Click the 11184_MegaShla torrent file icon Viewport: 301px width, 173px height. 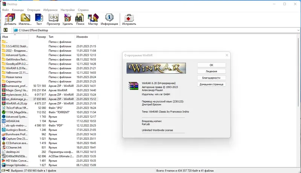click(x=4, y=112)
